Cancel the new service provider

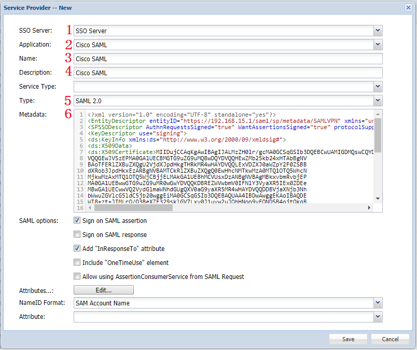point(390,339)
